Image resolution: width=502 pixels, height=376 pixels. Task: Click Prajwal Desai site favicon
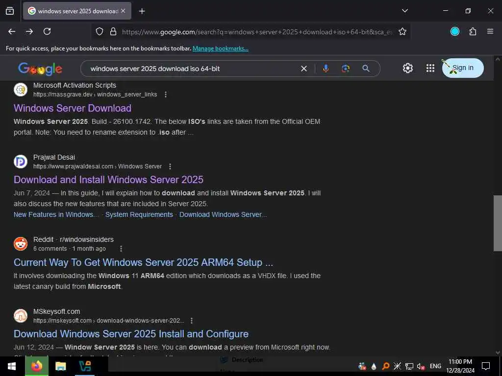pos(21,162)
